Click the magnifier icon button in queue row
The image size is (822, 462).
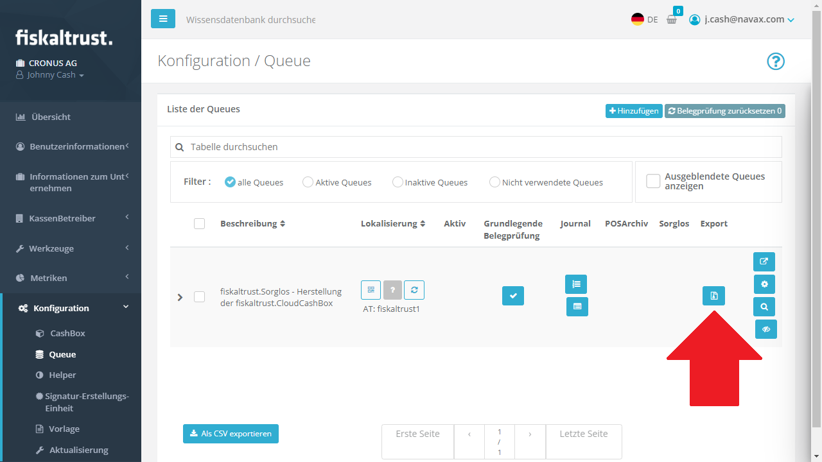[x=764, y=307]
